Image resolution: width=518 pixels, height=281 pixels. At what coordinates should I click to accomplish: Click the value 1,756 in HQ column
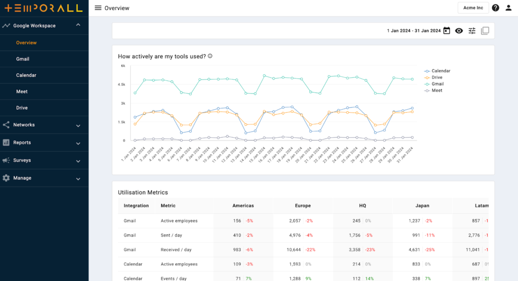[x=355, y=236]
